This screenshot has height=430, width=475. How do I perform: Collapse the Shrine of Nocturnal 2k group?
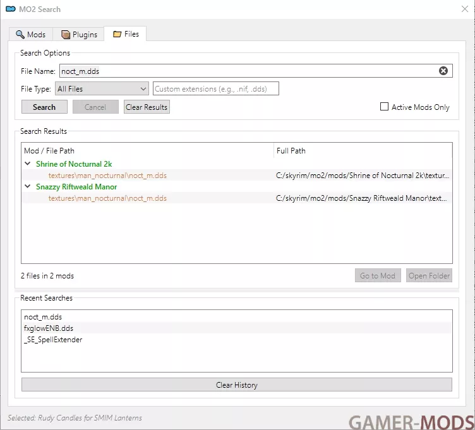(28, 164)
